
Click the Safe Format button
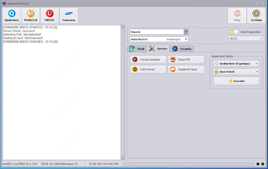coord(148,69)
